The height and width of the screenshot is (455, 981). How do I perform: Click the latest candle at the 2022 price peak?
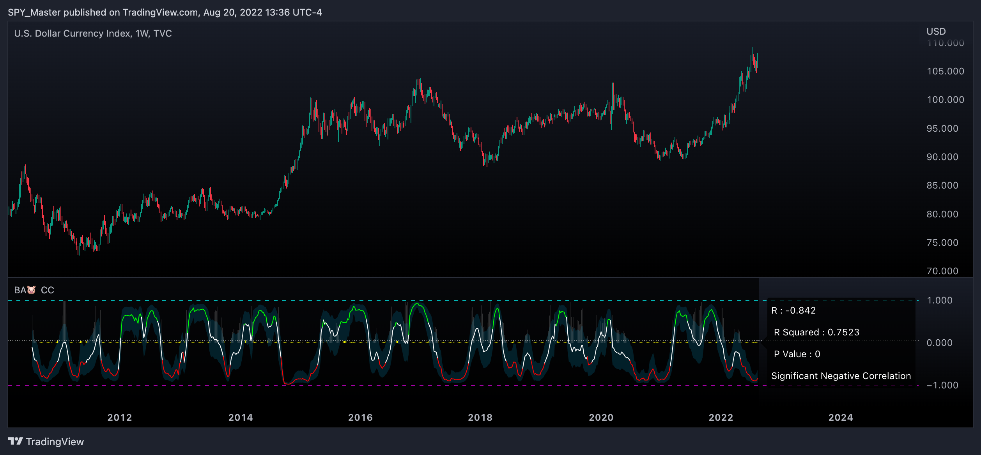pyautogui.click(x=758, y=61)
